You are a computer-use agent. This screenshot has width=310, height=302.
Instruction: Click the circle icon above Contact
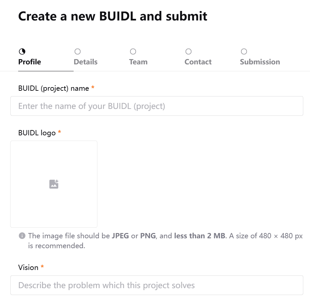tap(189, 51)
